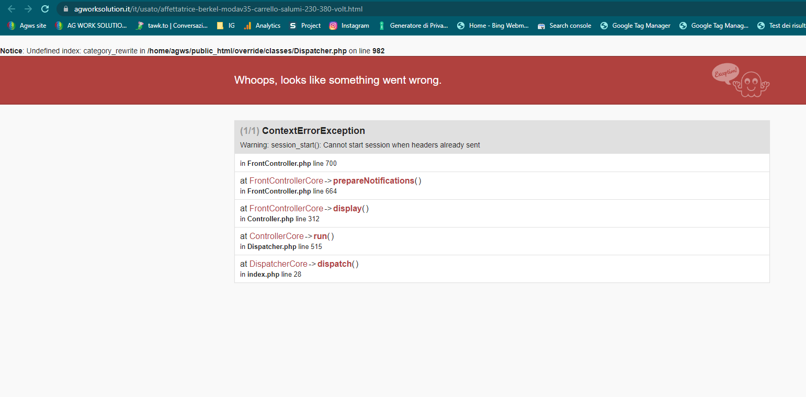Open the Home - Bing Webm... bookmark
The width and height of the screenshot is (806, 397).
coord(493,26)
